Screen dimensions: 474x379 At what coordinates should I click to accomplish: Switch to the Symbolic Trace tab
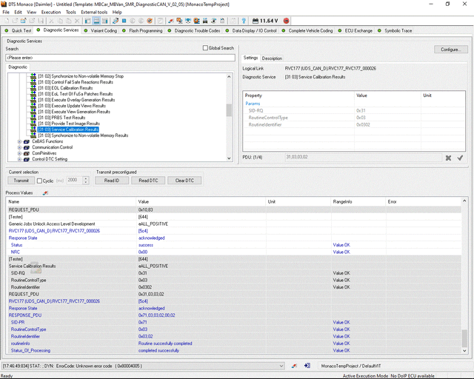[395, 30]
